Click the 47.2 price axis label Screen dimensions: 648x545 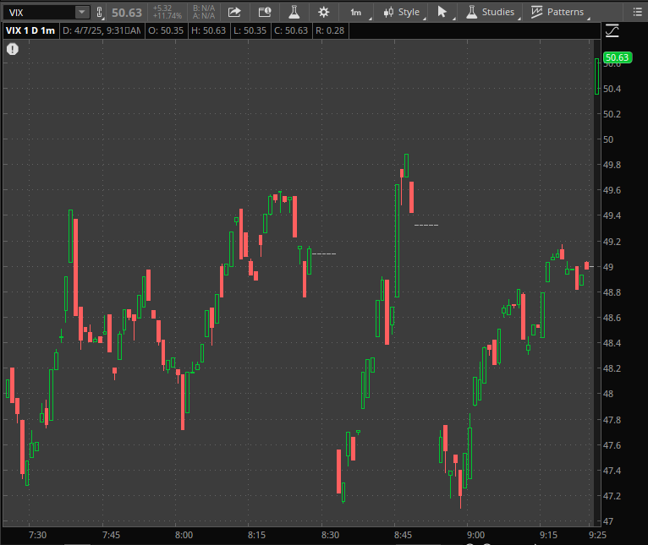coord(612,496)
